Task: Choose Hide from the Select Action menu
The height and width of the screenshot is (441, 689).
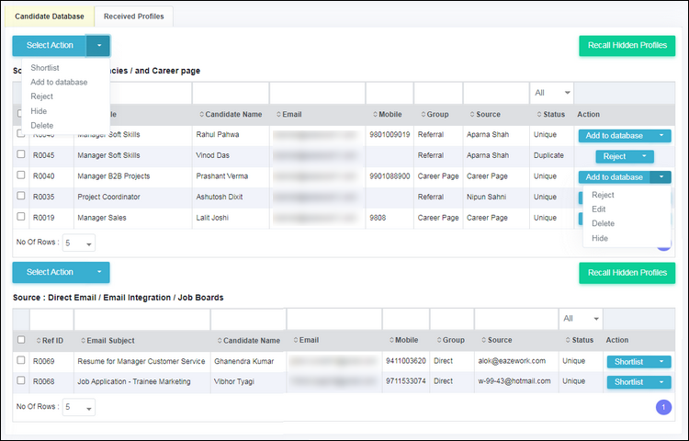Action: 39,111
